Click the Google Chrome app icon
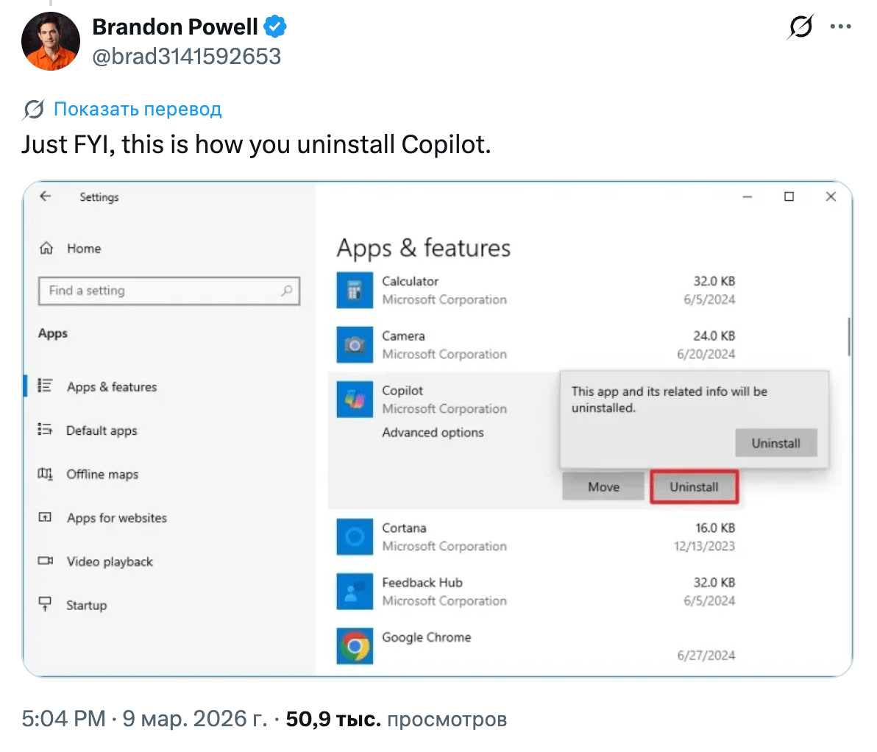The height and width of the screenshot is (752, 877). coord(355,646)
